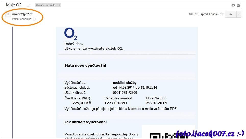Click the paperclip attachment icon
This screenshot has height=139, width=246.
(x=191, y=14)
